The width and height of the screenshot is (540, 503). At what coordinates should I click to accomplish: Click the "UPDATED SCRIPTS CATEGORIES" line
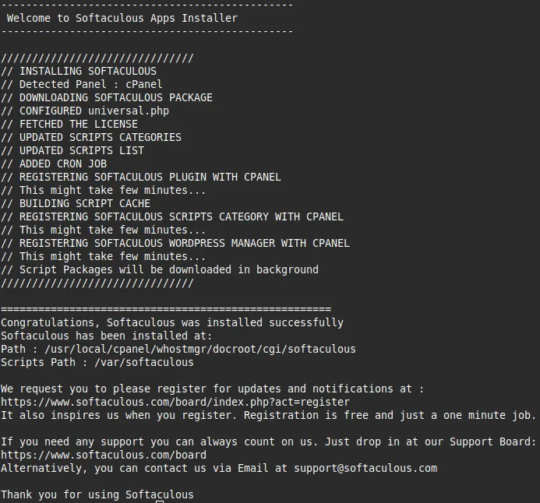(100, 137)
